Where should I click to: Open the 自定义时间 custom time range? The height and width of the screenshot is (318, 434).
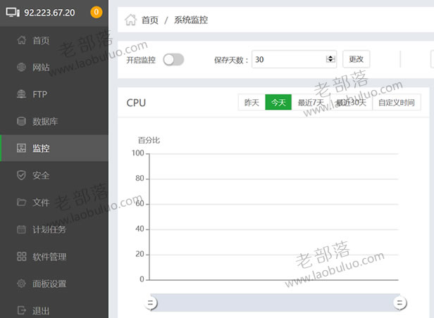click(397, 103)
